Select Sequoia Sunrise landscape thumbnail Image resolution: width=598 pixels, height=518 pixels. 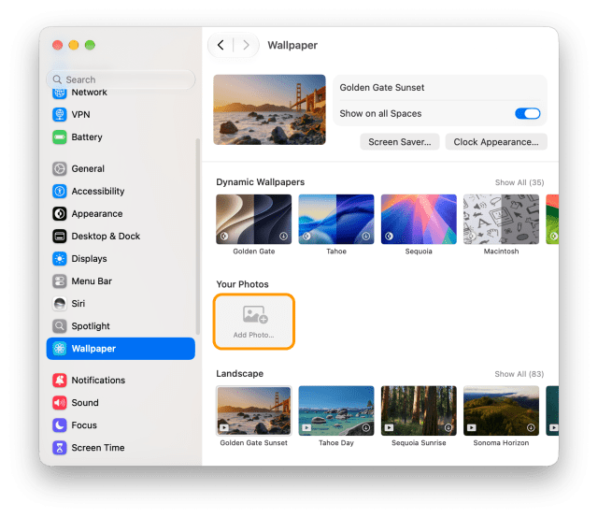pyautogui.click(x=419, y=410)
